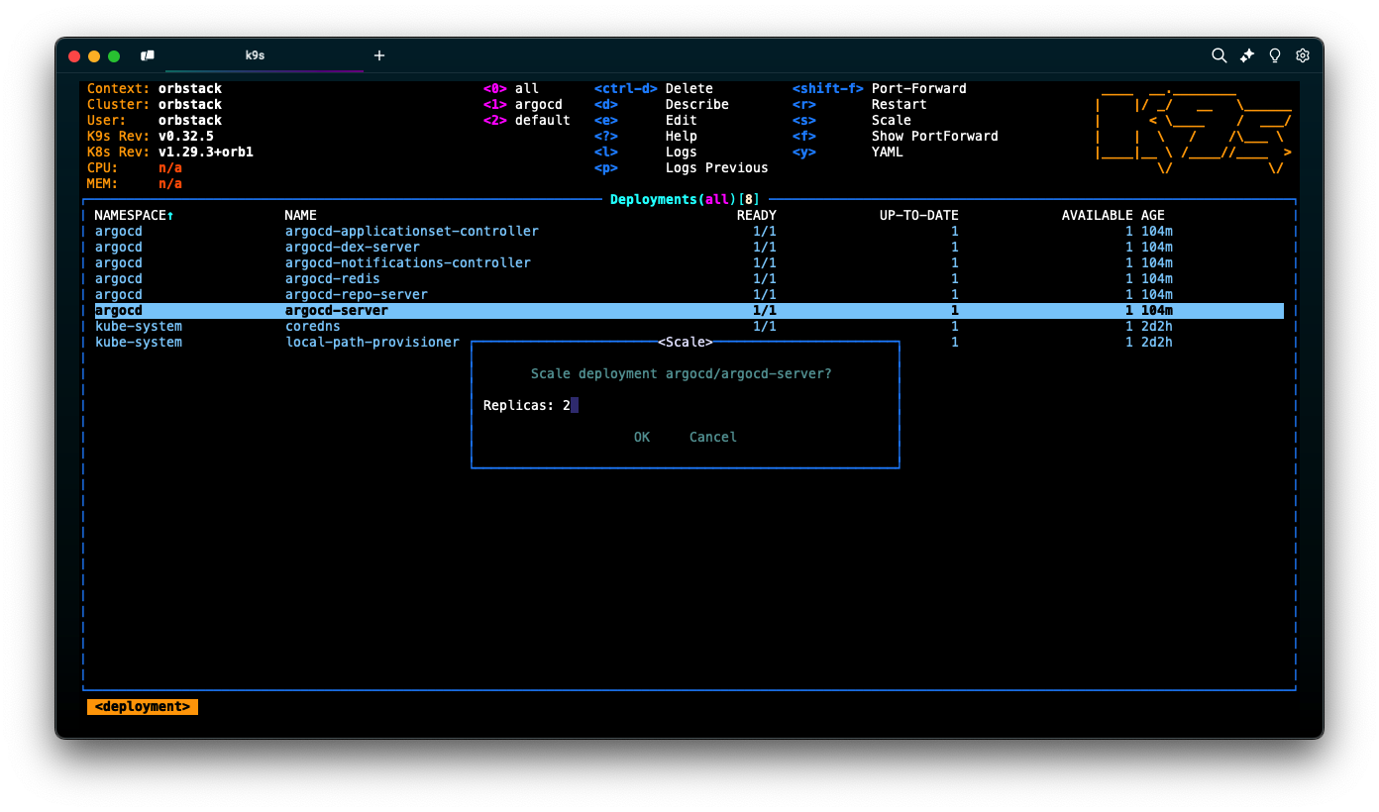1379x812 pixels.
Task: Select the argocd-redis deployment
Action: 689,278
